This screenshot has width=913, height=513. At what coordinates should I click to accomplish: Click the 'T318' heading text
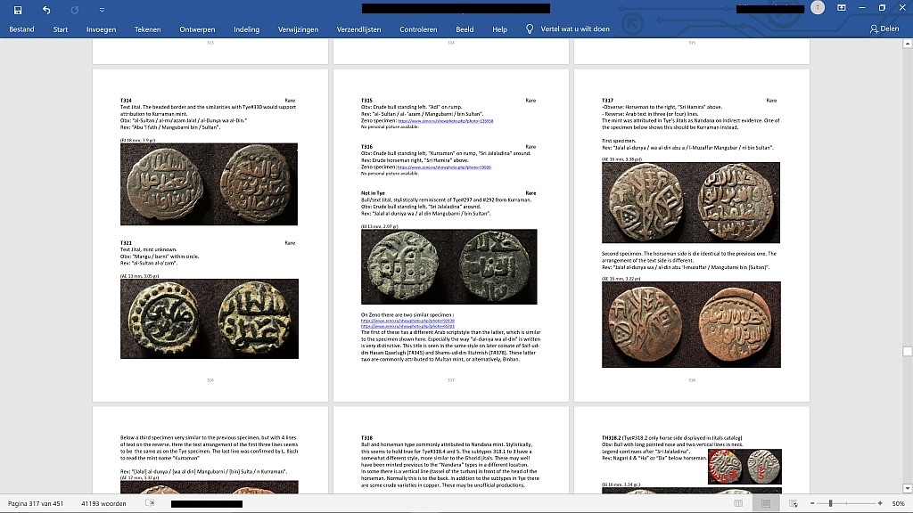click(366, 438)
